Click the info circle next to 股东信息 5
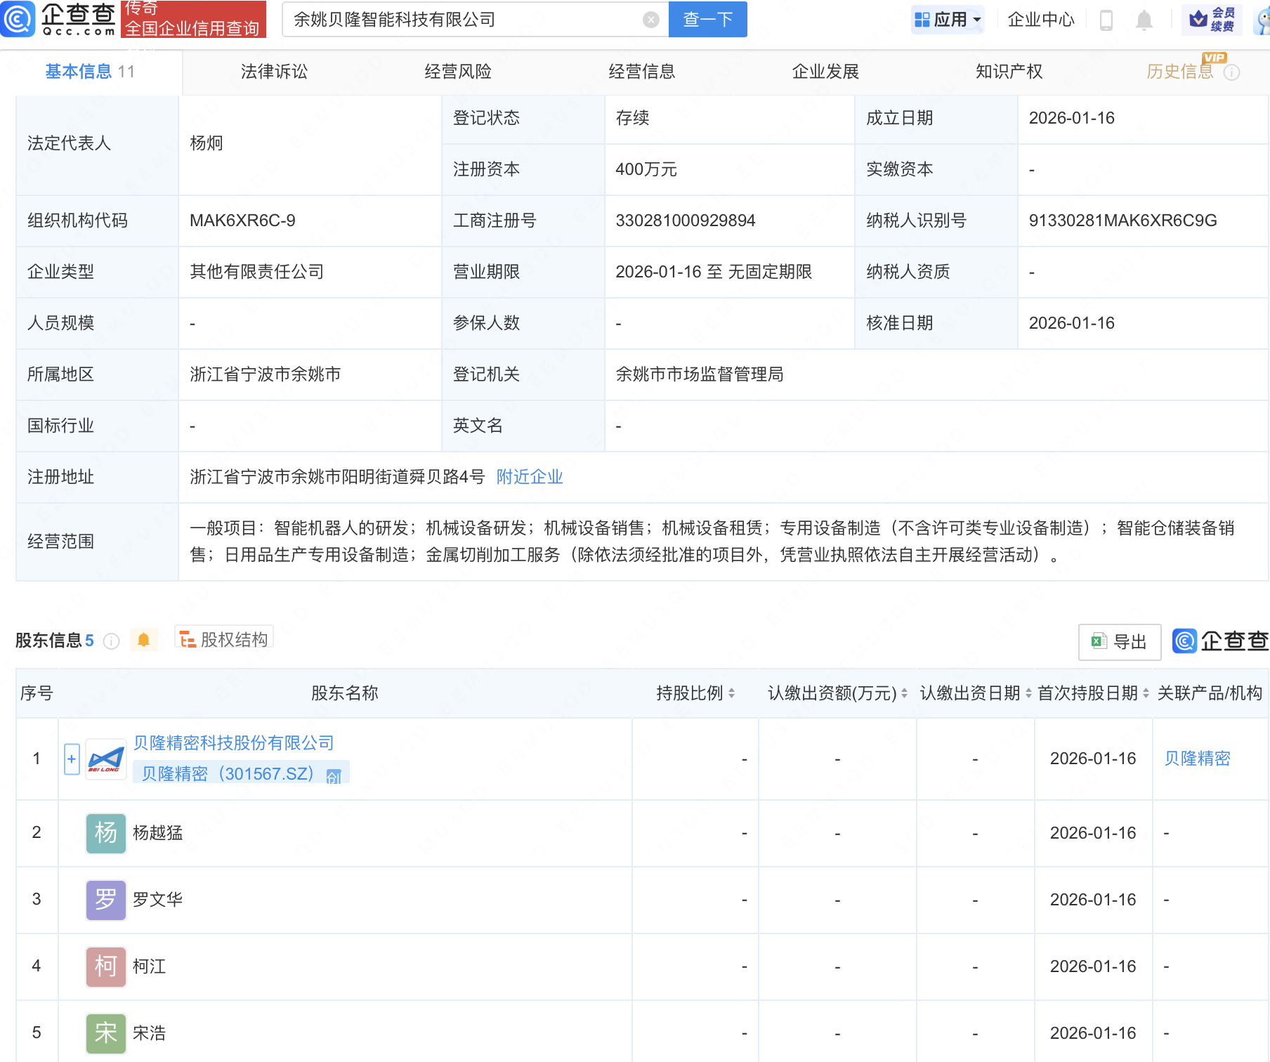Screen dimensions: 1270x1062 tap(110, 641)
